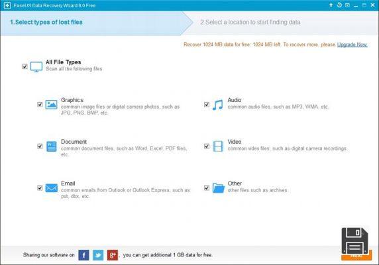
Task: Click the EaseUS app logo in title bar
Action: pyautogui.click(x=7, y=5)
